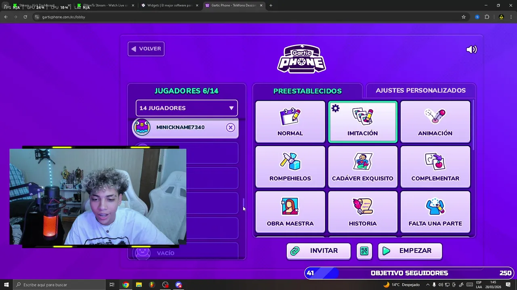Open the browser extensions menu
517x290 pixels.
(x=487, y=17)
